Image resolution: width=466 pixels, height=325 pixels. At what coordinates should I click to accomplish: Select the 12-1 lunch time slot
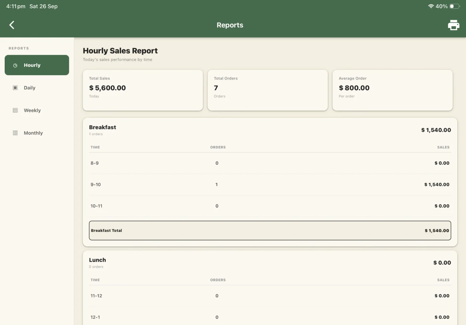[x=95, y=317]
